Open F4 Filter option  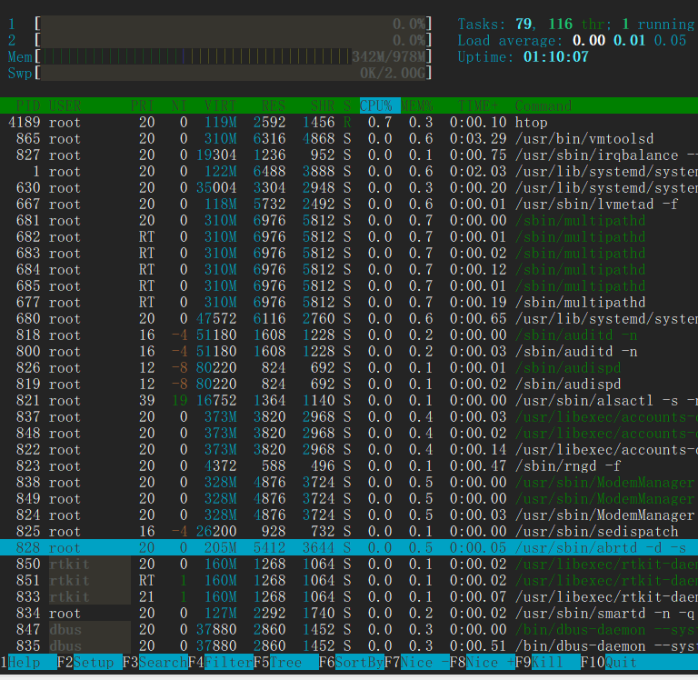point(221,662)
